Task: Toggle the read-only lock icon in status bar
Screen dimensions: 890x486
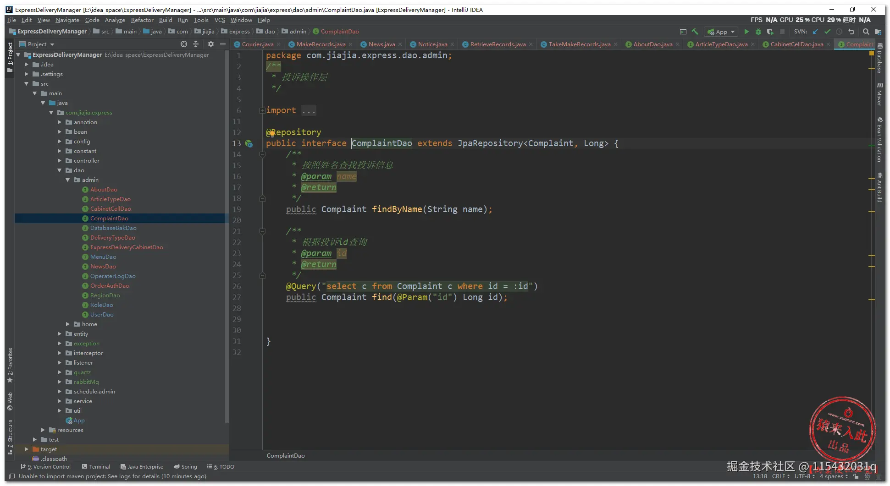Action: pyautogui.click(x=856, y=476)
